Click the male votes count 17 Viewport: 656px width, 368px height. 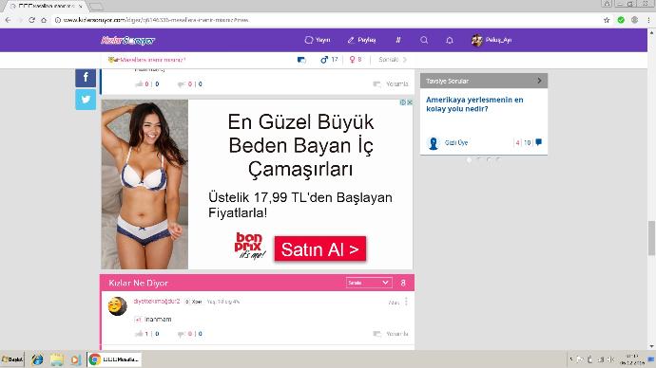click(329, 60)
